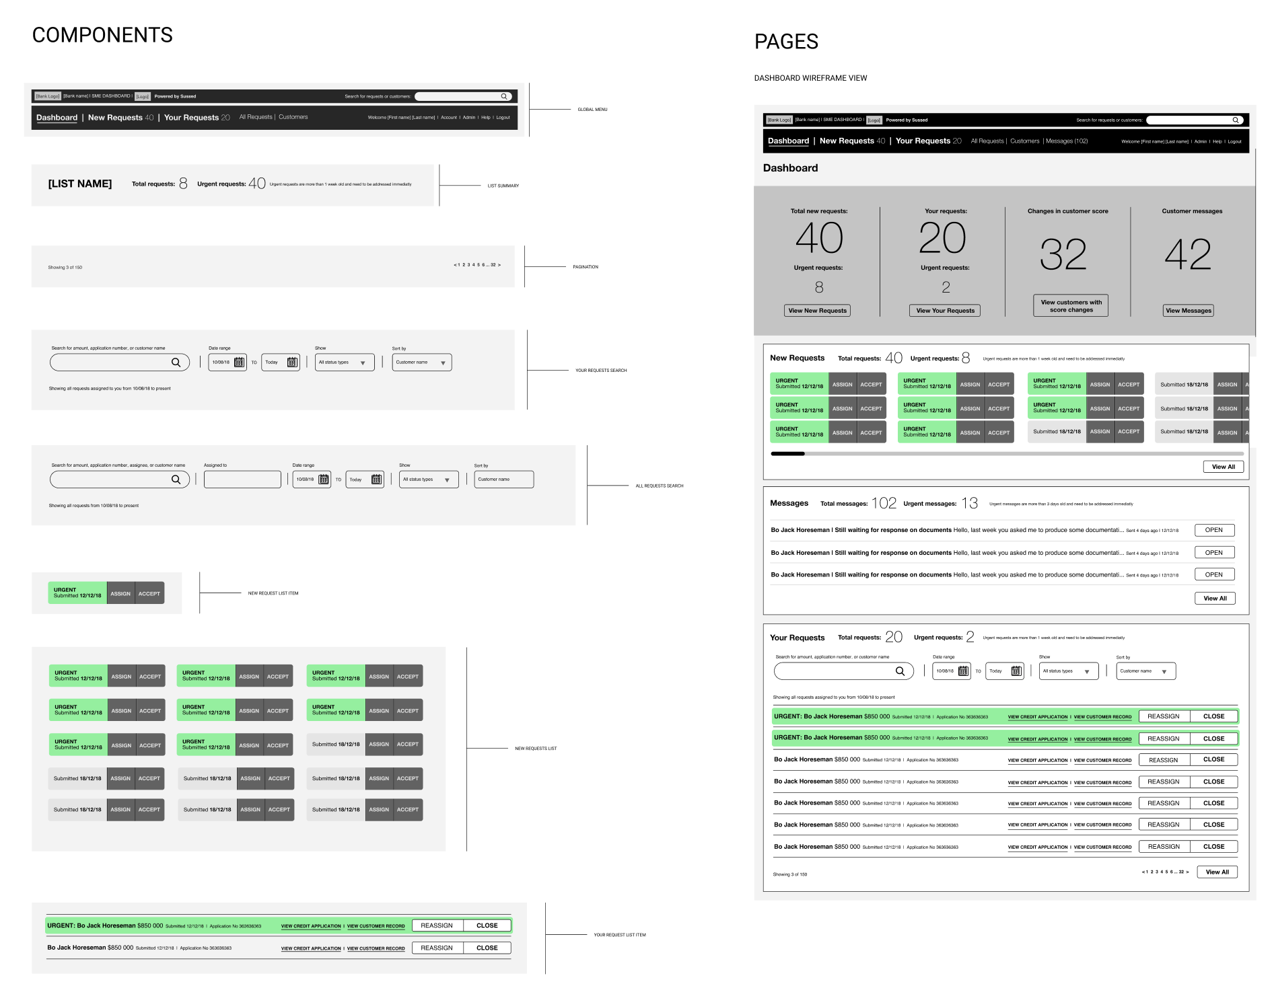Image resolution: width=1272 pixels, height=986 pixels.
Task: Click the [Bank Logo] placeholder in the Dashboard page header
Action: 779,120
